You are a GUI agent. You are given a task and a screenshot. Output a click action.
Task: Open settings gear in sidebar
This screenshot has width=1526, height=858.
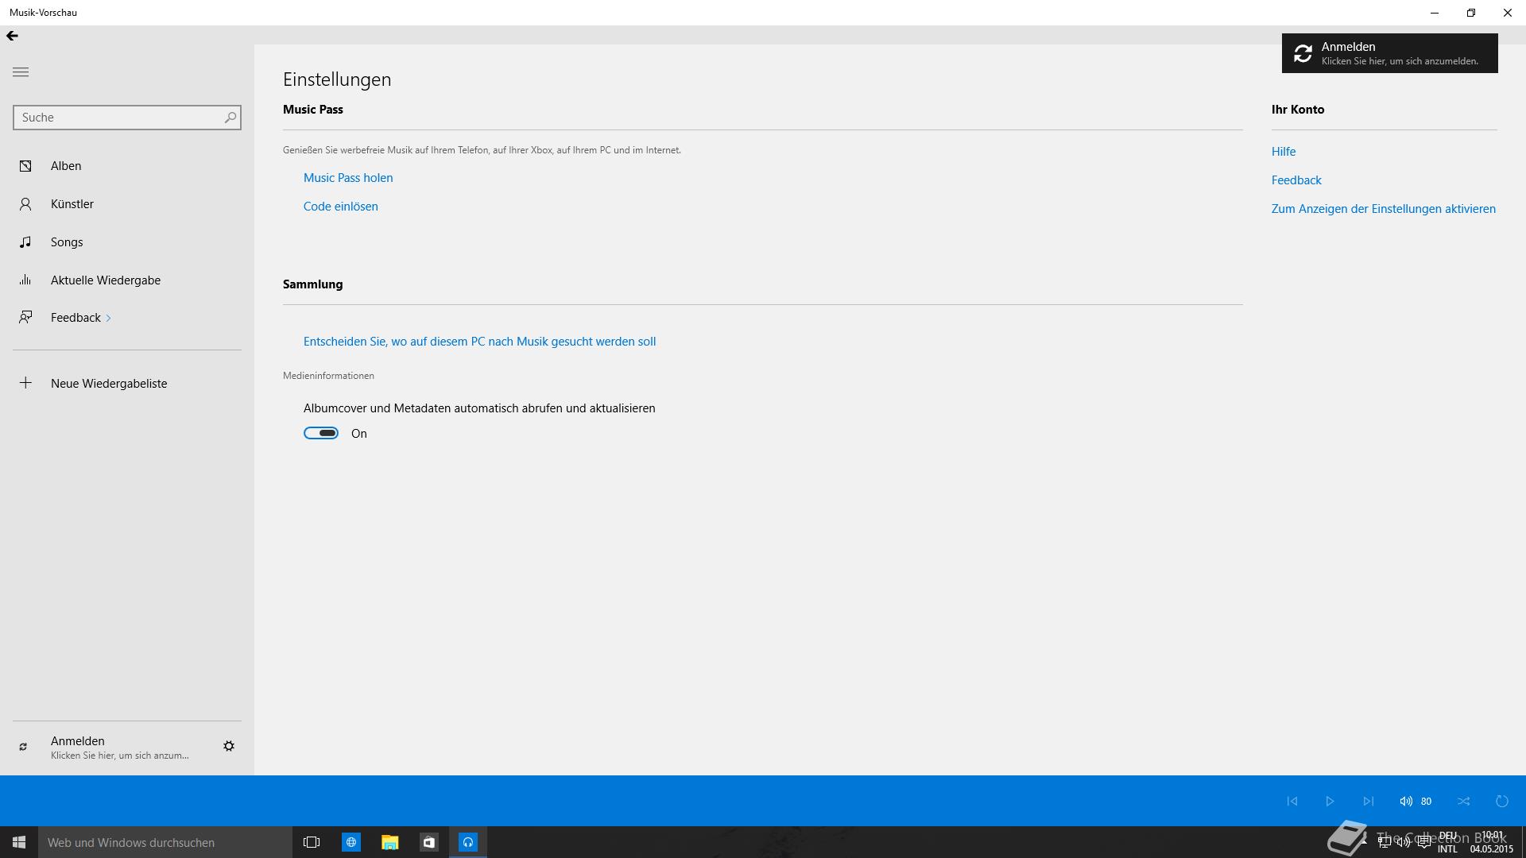click(229, 746)
